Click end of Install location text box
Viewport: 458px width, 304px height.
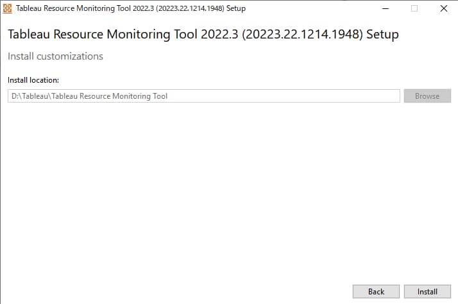point(391,96)
